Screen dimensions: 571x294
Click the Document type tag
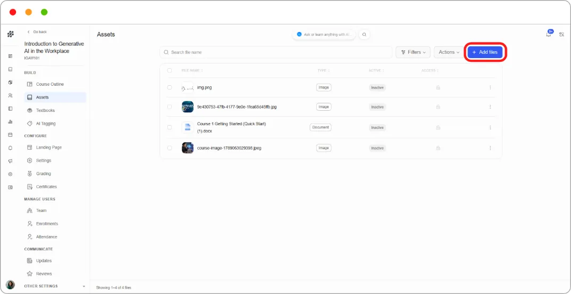[x=320, y=127]
